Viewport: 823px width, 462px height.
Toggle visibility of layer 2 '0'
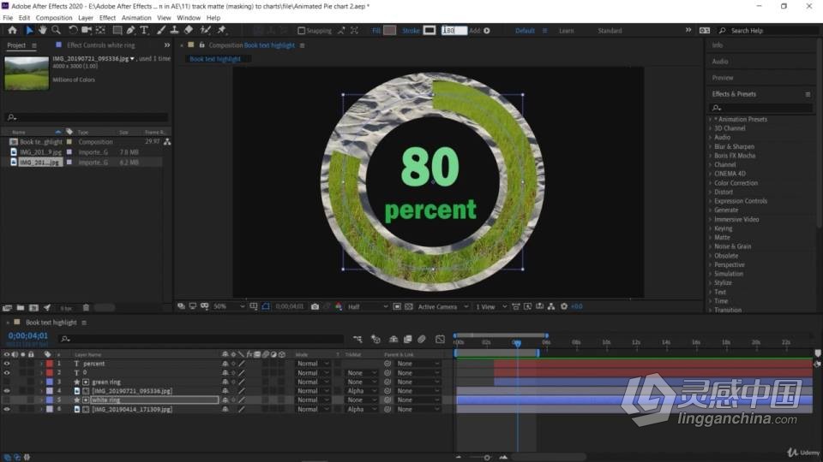[7, 372]
